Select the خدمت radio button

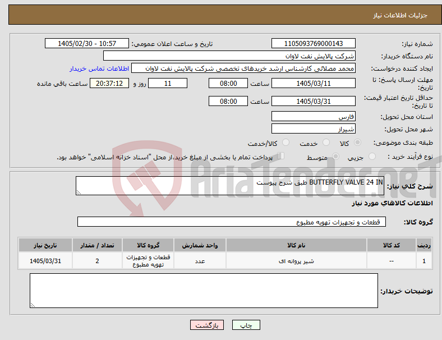click(x=326, y=143)
